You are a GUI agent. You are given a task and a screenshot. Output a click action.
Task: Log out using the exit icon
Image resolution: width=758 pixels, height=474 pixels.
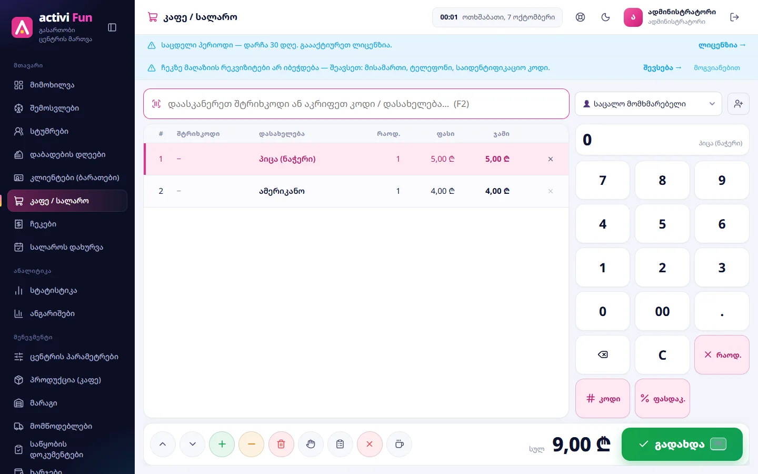(x=735, y=17)
